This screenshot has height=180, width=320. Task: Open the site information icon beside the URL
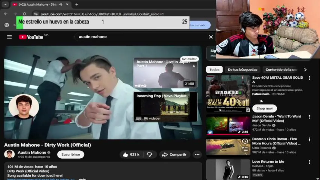[x=36, y=14]
